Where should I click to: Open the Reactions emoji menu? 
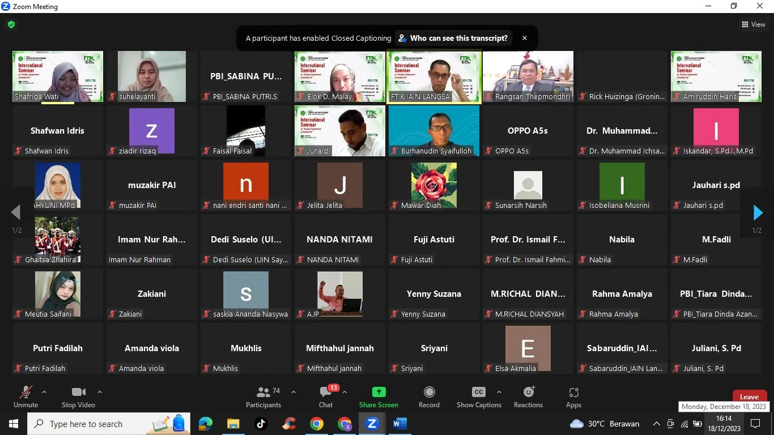tap(529, 392)
